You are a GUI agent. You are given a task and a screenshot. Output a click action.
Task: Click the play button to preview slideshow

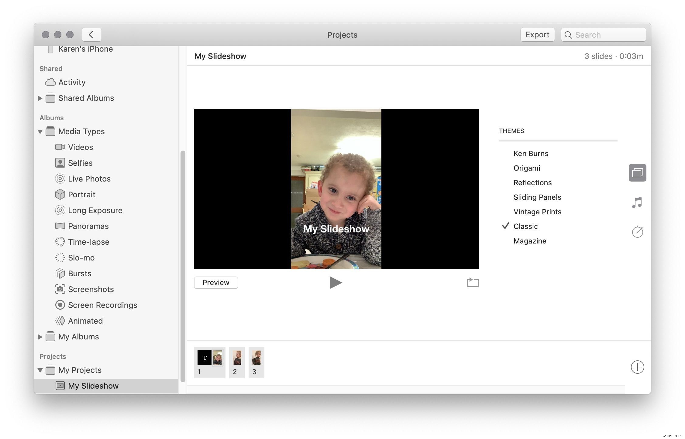[336, 282]
